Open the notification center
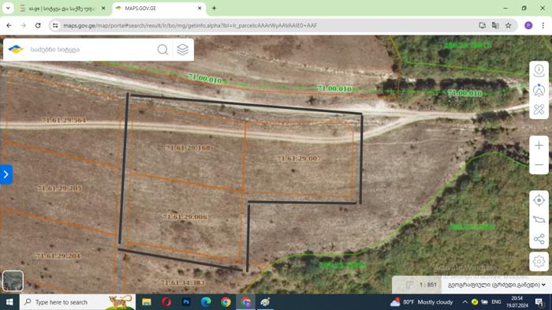Image resolution: width=552 pixels, height=310 pixels. pos(539,302)
